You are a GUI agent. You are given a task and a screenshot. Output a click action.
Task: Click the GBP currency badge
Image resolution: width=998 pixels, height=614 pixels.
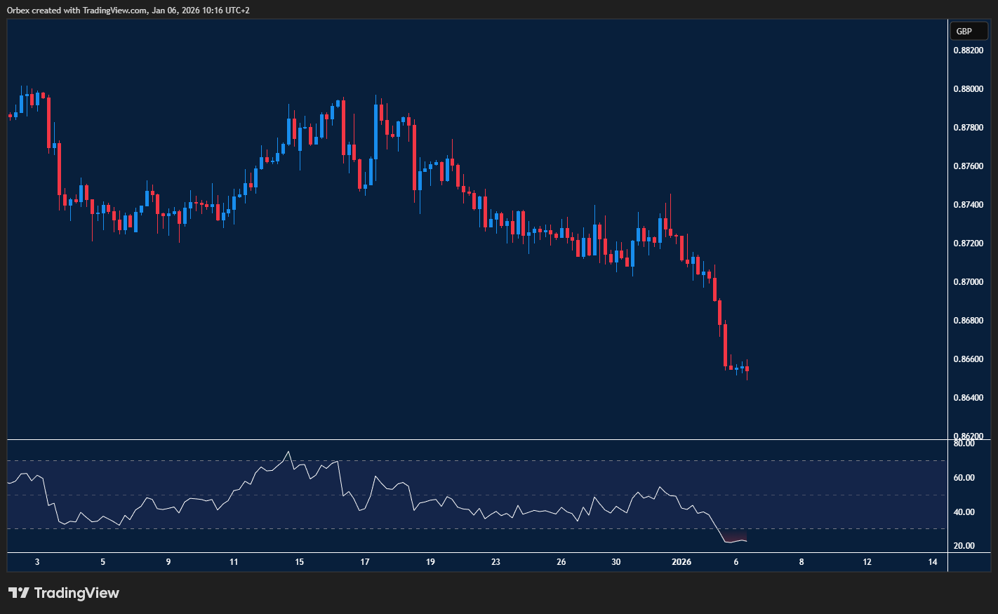(x=968, y=31)
